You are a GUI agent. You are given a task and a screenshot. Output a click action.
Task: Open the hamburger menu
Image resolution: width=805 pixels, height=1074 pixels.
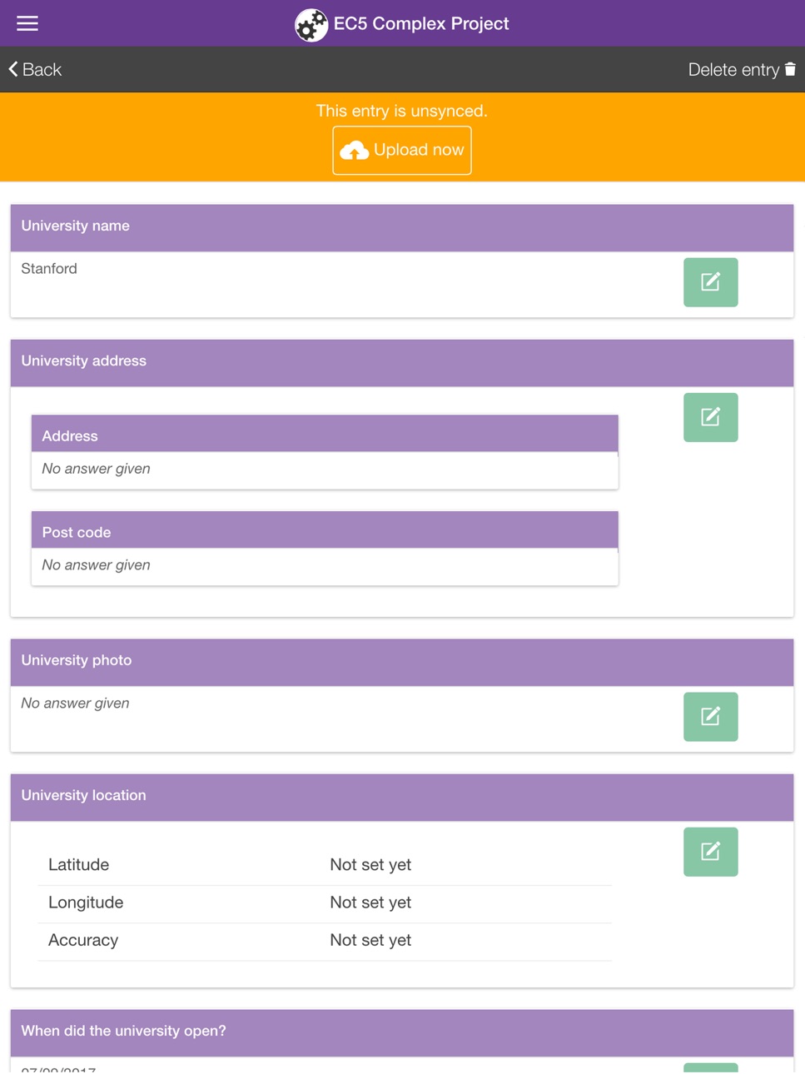pyautogui.click(x=27, y=23)
